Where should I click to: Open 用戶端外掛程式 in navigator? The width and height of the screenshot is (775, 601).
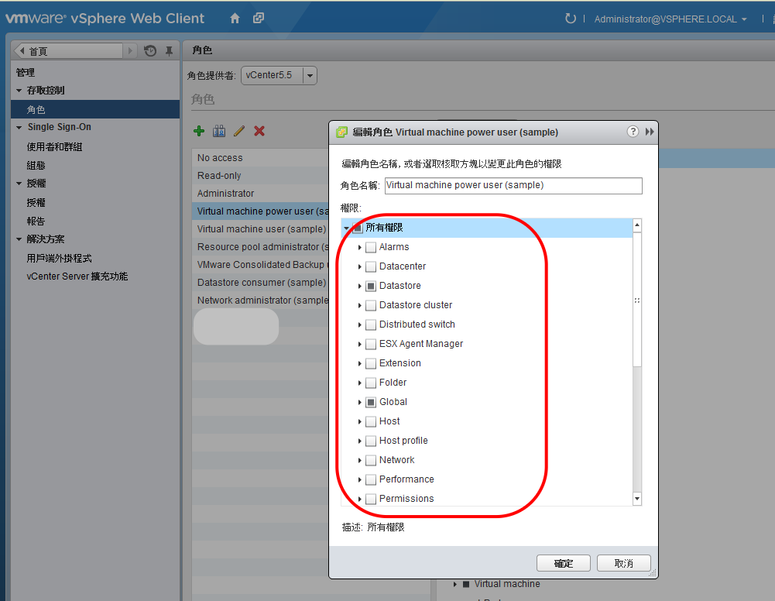(x=60, y=258)
